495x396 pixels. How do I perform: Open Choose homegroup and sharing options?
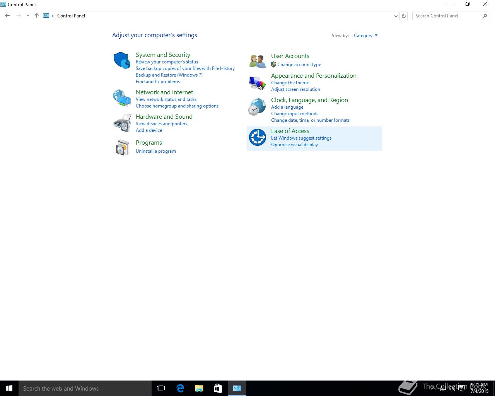177,106
